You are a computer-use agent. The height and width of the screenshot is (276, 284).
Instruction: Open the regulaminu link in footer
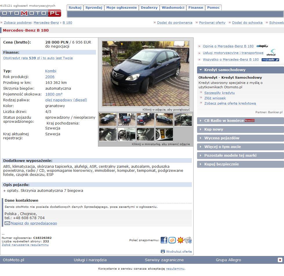tap(175, 268)
